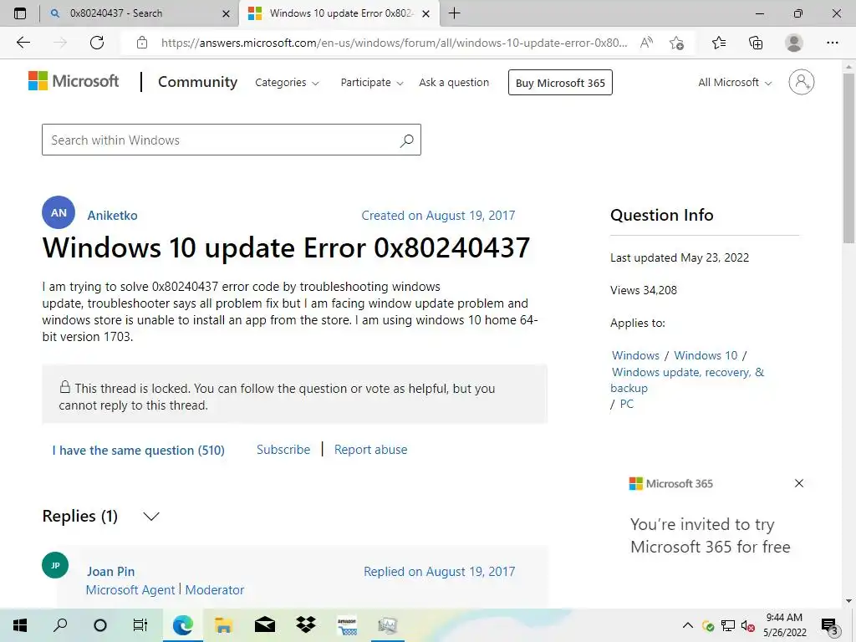
Task: Open Cortana circle on taskbar
Action: click(x=100, y=625)
